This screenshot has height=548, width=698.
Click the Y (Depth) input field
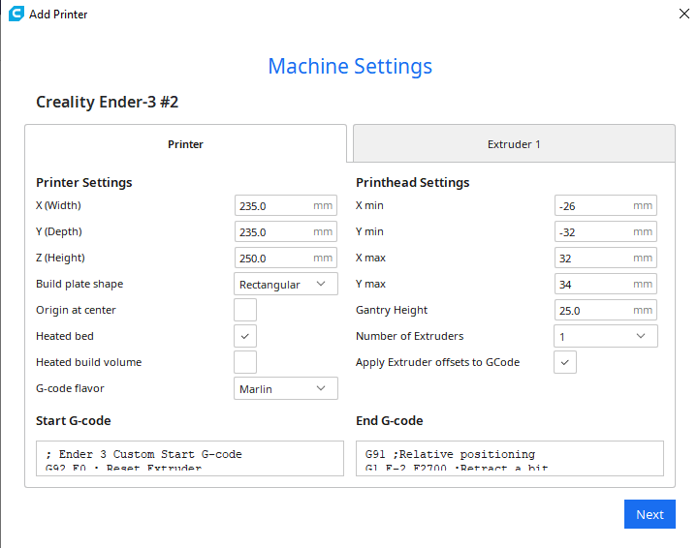[273, 231]
